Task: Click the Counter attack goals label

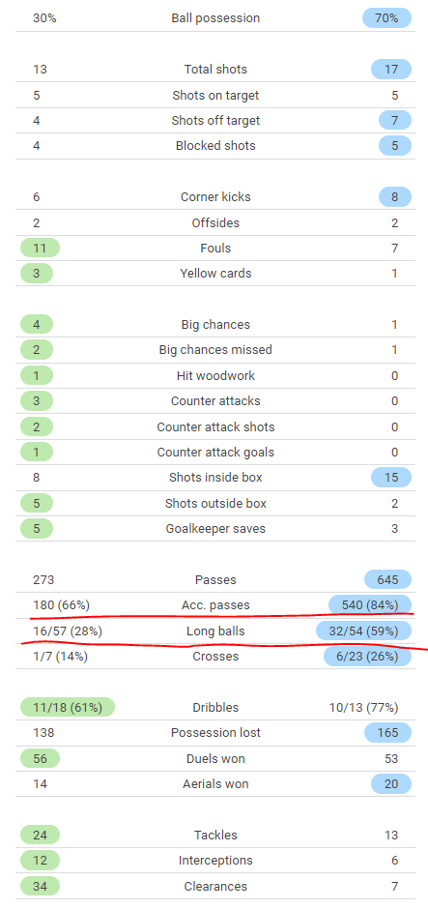Action: (215, 452)
